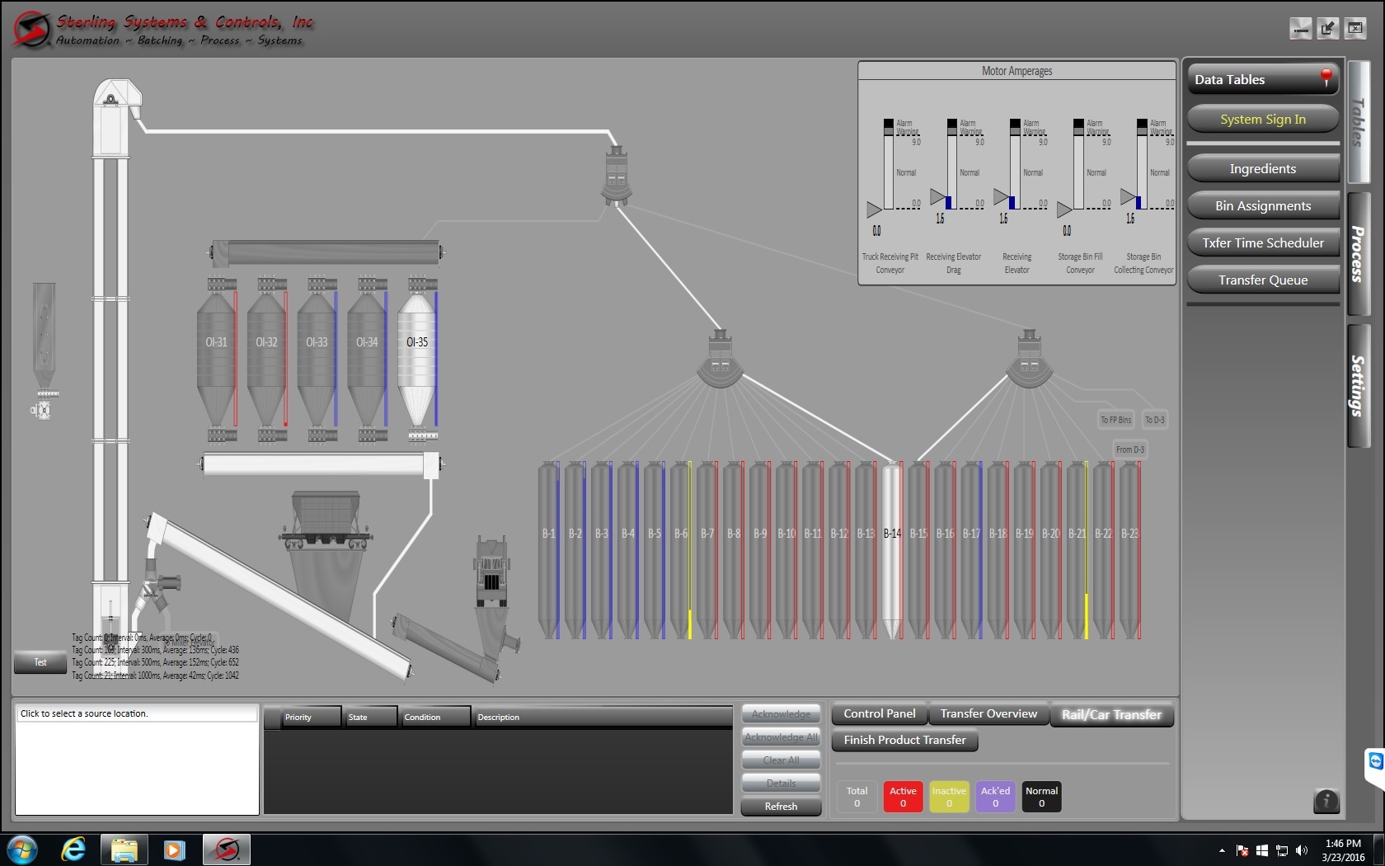Viewport: 1385px width, 866px height.
Task: Open the Control Panel tab
Action: click(x=879, y=714)
